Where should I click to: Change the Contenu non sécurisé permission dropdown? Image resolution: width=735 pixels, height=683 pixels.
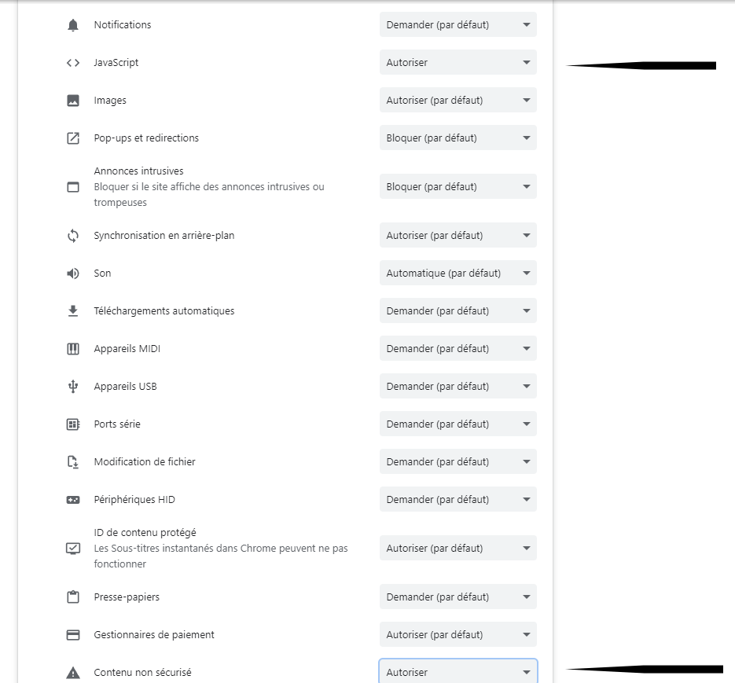[458, 672]
